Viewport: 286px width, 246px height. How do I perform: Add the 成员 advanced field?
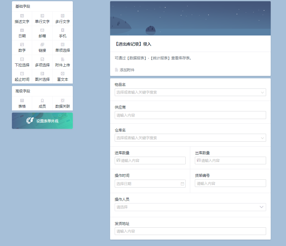tap(42, 103)
